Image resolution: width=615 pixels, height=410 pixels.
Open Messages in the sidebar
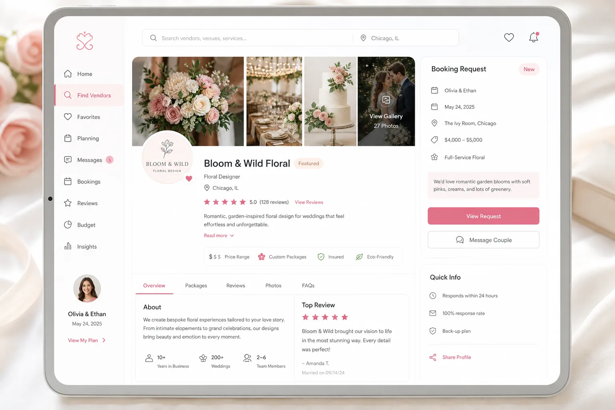pos(89,160)
